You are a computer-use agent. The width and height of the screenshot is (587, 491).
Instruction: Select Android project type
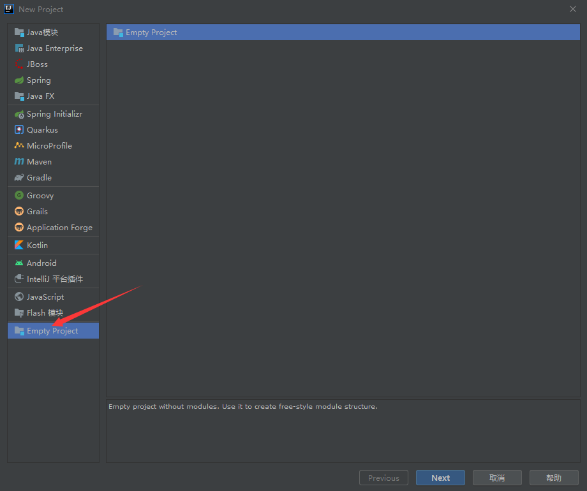pyautogui.click(x=53, y=263)
